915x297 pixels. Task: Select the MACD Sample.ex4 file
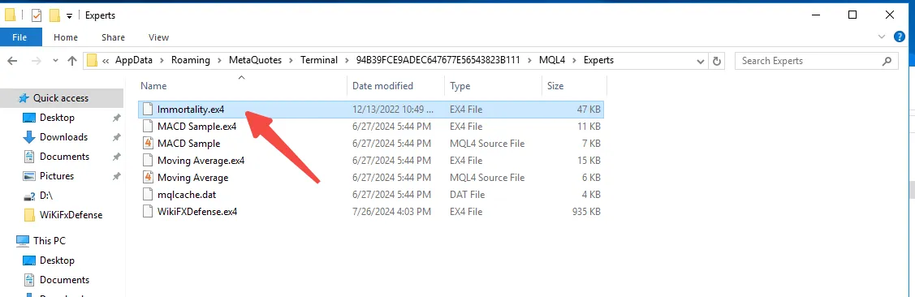[x=371, y=126]
